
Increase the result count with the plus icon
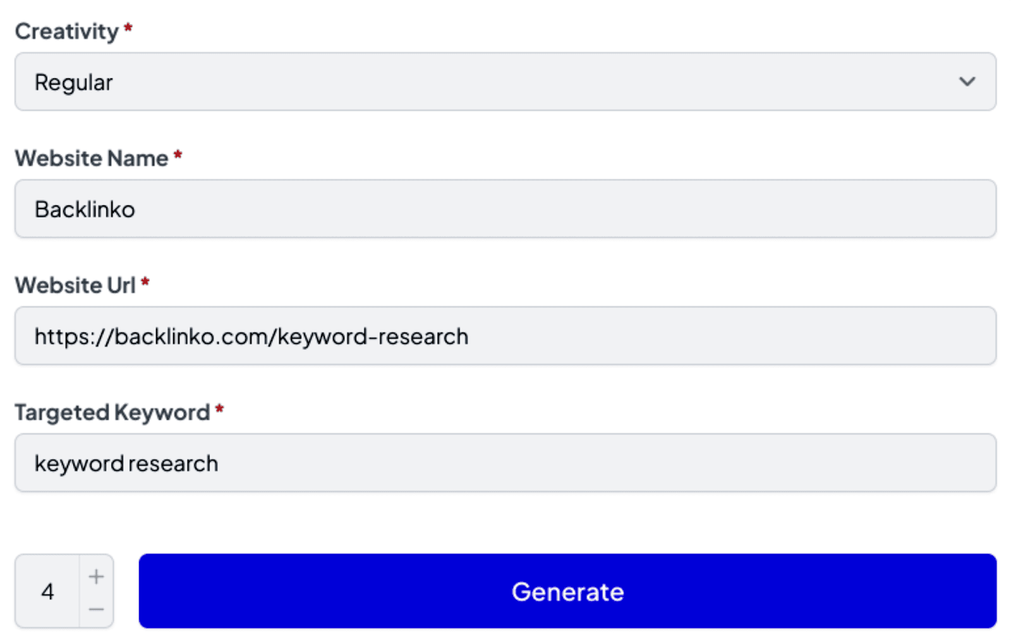[x=96, y=576]
